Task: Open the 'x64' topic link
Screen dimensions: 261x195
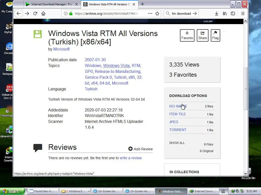Action: pos(94,83)
